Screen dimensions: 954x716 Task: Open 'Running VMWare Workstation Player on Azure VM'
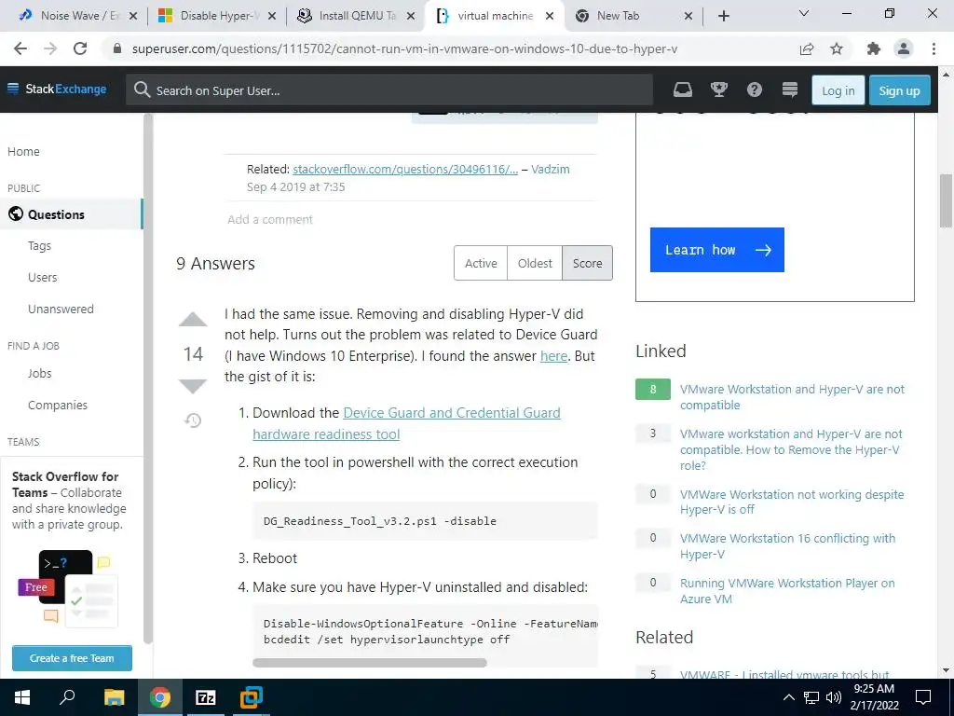(x=787, y=590)
